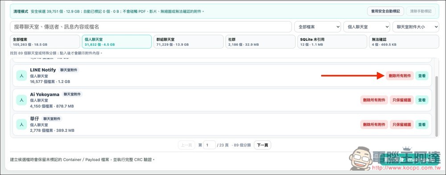Image resolution: width=446 pixels, height=175 pixels.
Task: View Ai Yokoyama chat attachments
Action: tap(422, 100)
